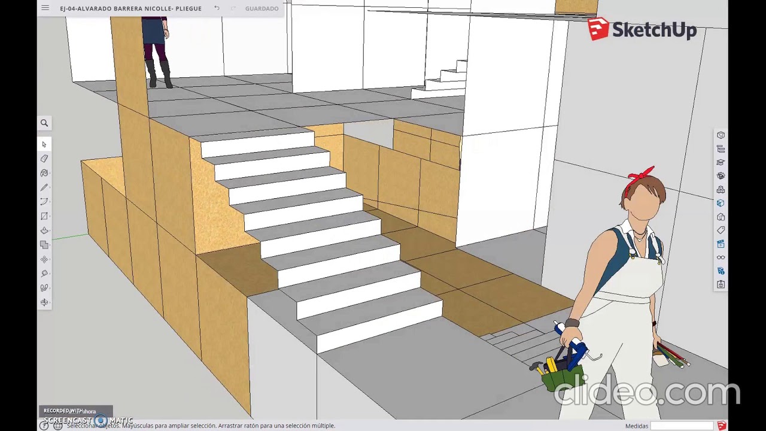The image size is (766, 431).
Task: Choose the Select arrow tool
Action: pos(44,144)
